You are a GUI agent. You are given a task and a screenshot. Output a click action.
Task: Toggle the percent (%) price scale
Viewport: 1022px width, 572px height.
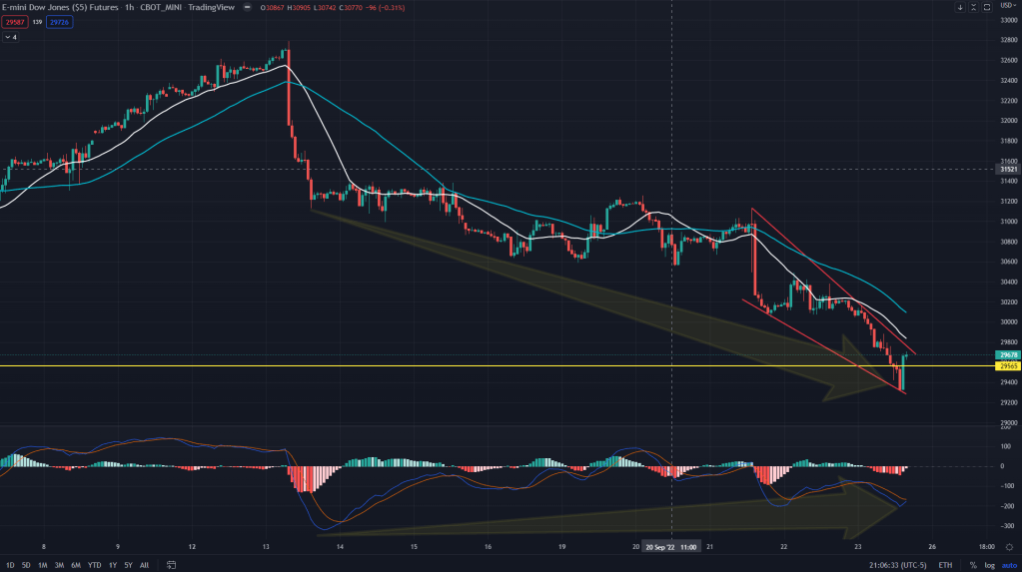[972, 564]
